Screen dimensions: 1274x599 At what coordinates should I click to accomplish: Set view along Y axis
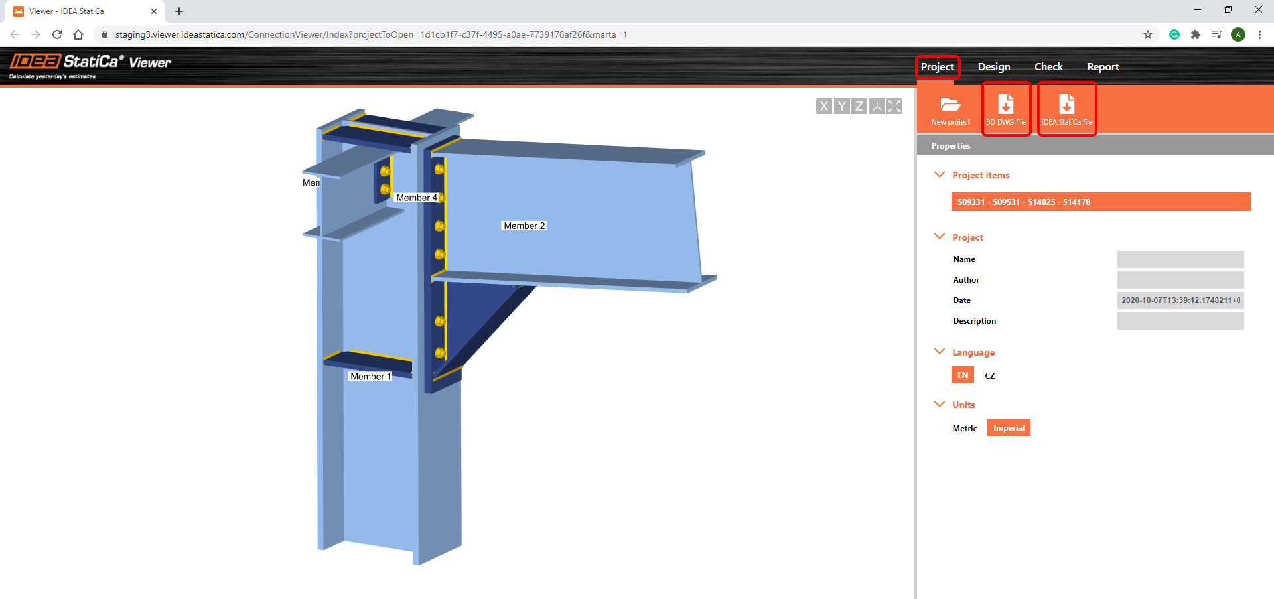pyautogui.click(x=841, y=106)
